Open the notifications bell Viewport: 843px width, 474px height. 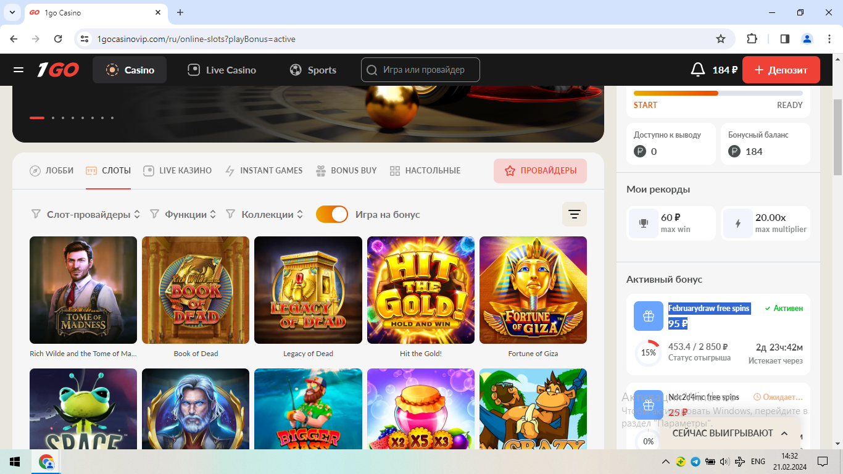click(697, 70)
